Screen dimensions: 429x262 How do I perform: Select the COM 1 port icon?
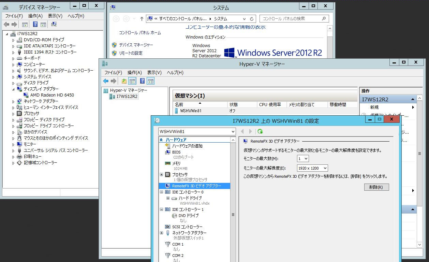(x=168, y=244)
